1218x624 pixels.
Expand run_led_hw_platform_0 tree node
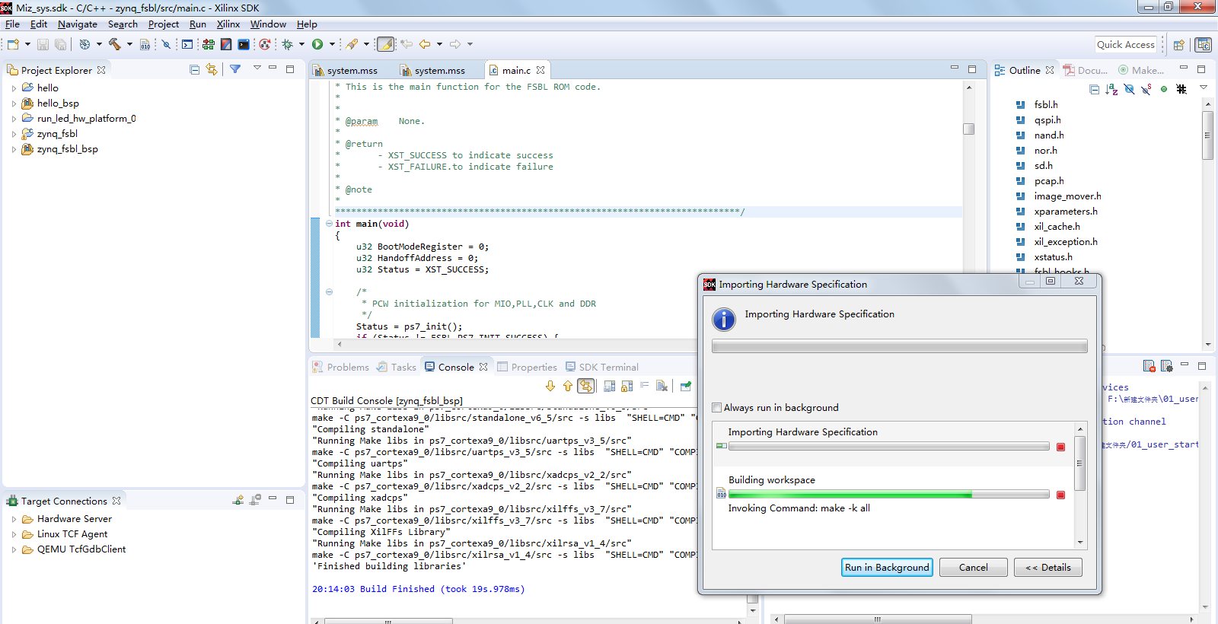point(14,119)
